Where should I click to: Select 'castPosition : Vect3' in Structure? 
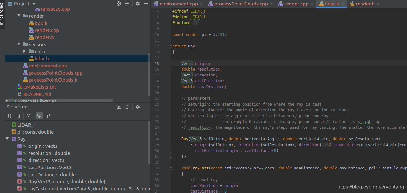[50, 167]
